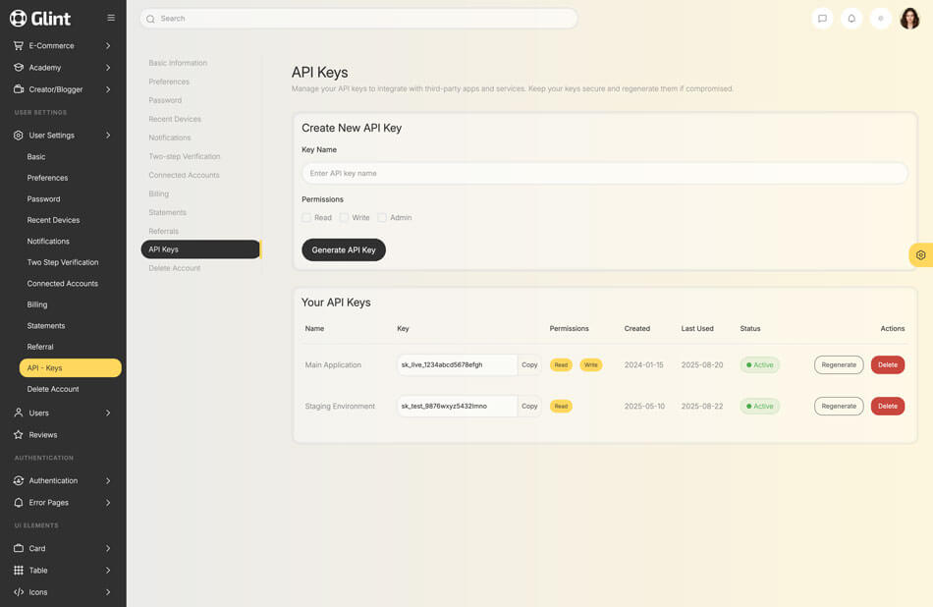Expand the Authentication menu chevron
The width and height of the screenshot is (933, 607).
tap(108, 480)
